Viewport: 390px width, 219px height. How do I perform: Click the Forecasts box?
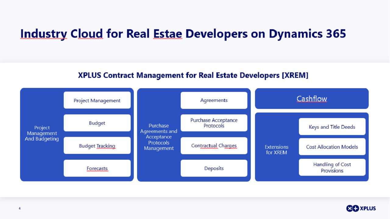97,168
